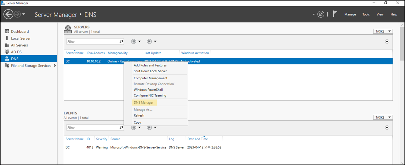Choose Computer Management from context menu
This screenshot has width=405, height=165.
click(150, 78)
